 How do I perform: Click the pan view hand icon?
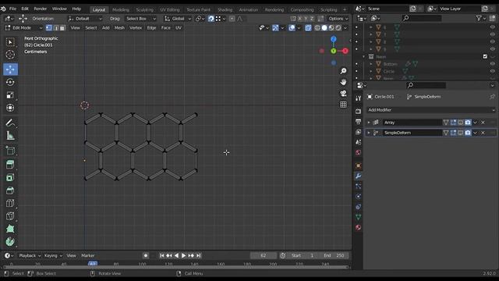coord(343,82)
